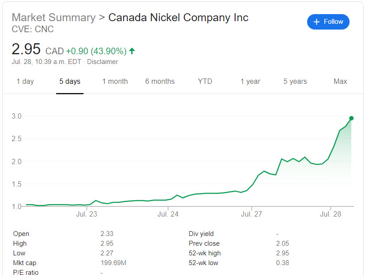Screen dimensions: 365x277
Task: Click the Mkt cap value 199.69M
Action: click(x=113, y=263)
